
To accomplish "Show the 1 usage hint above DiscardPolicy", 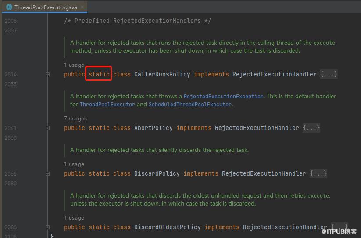I will point(74,164).
